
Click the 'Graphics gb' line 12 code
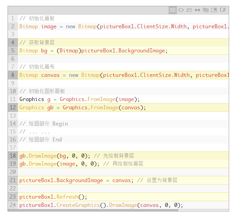(x=83, y=108)
